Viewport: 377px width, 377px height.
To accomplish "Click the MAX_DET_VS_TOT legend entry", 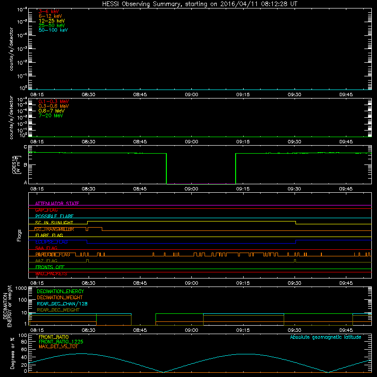I will pyautogui.click(x=58, y=346).
